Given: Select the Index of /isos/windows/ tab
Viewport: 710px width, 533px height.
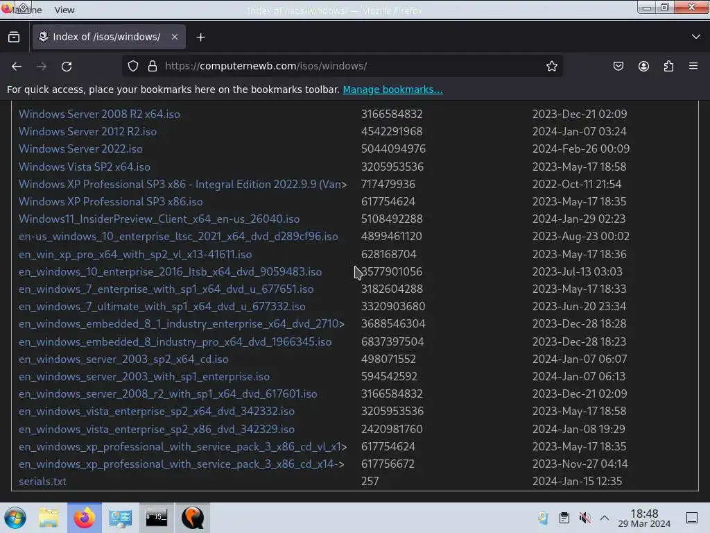Looking at the screenshot, I should (x=109, y=37).
